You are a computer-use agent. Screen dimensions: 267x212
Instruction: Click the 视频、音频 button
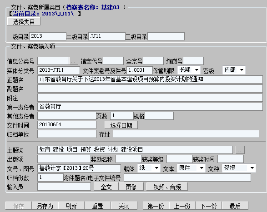tap(167, 187)
